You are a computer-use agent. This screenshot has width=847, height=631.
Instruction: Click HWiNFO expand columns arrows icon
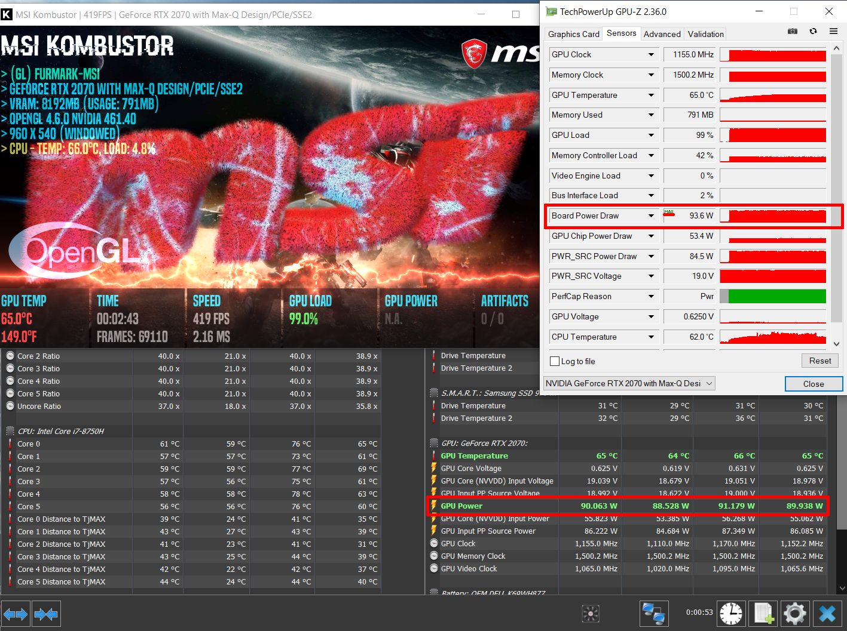[x=15, y=614]
